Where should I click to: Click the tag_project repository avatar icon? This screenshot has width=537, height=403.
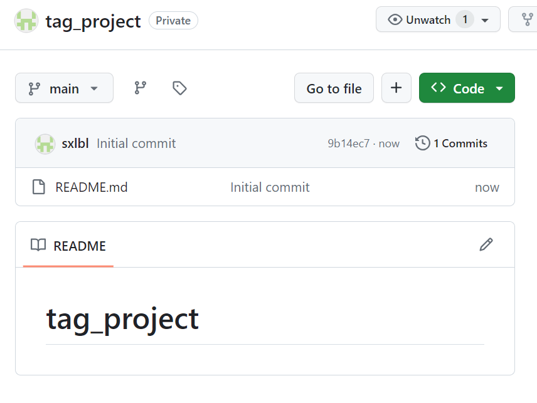[26, 21]
